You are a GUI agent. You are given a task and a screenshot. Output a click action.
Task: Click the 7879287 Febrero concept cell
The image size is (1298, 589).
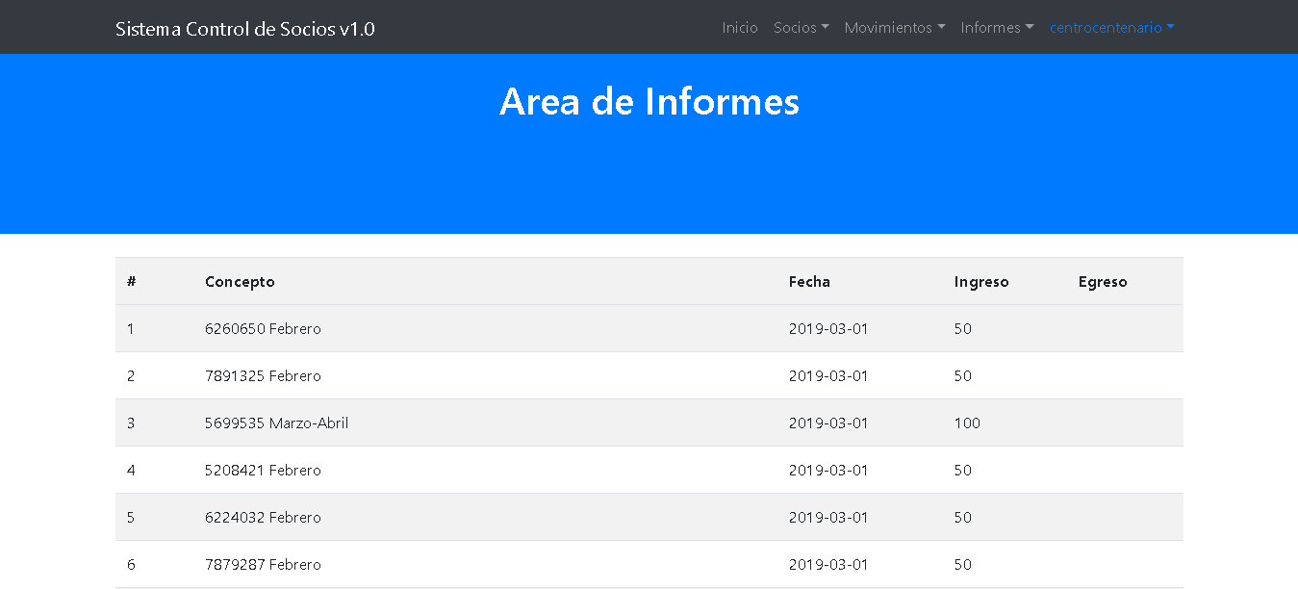[x=263, y=565]
